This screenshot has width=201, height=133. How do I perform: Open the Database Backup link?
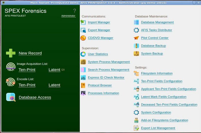(153, 46)
